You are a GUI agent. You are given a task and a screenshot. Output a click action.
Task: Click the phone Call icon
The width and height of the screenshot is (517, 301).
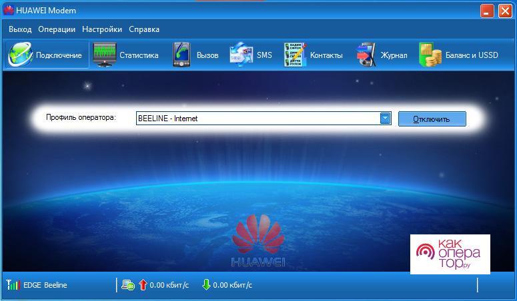coord(181,55)
